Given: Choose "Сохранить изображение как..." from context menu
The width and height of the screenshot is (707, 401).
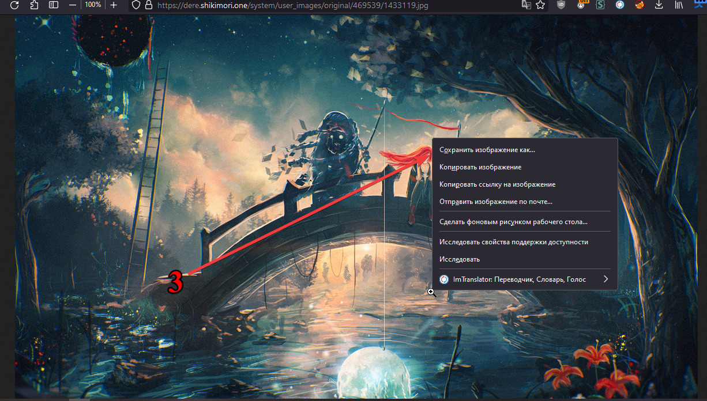Looking at the screenshot, I should point(487,150).
